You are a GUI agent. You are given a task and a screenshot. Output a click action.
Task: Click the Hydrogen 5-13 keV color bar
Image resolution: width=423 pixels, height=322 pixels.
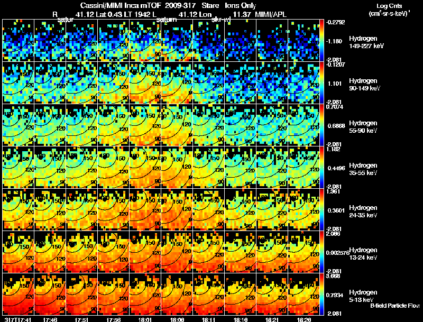click(321, 294)
